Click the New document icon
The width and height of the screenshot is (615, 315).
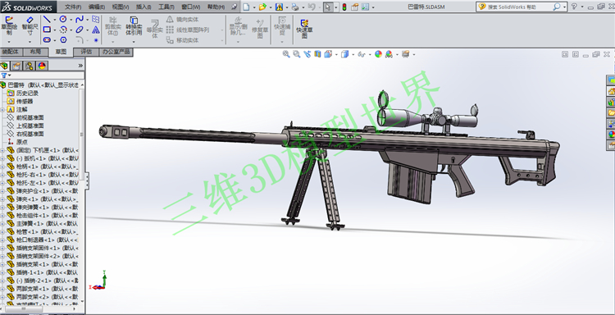246,7
